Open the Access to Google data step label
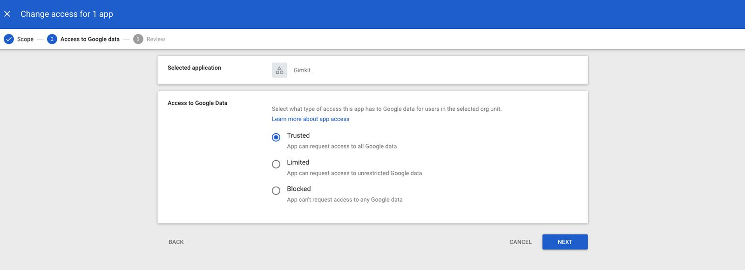Image resolution: width=745 pixels, height=270 pixels. (90, 39)
